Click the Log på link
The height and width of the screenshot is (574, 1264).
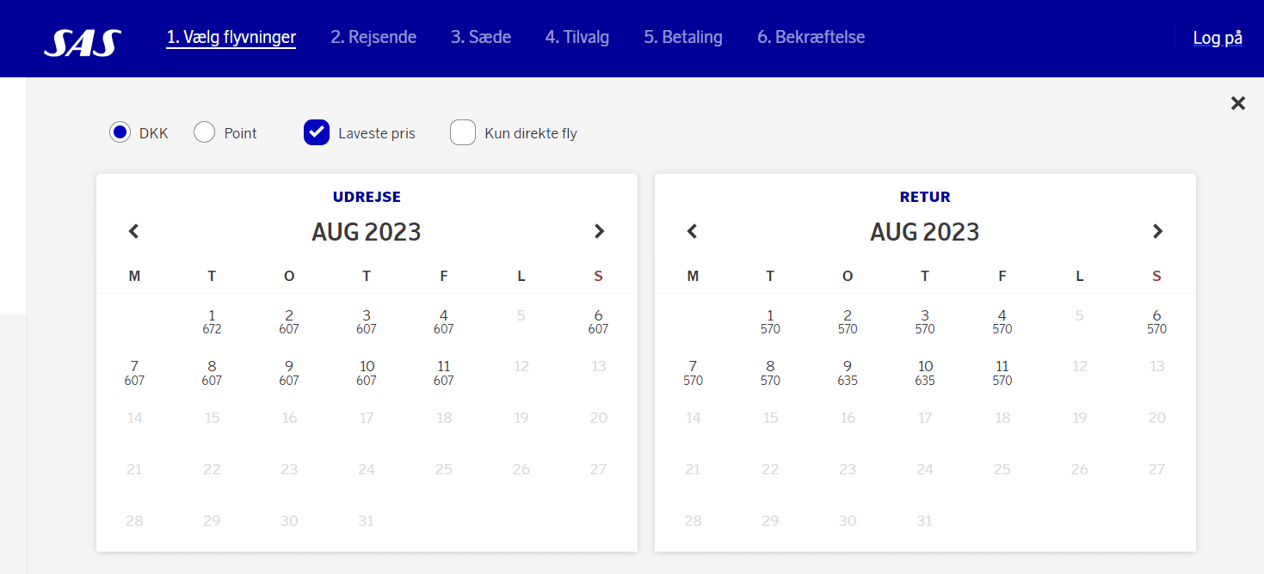coord(1218,38)
